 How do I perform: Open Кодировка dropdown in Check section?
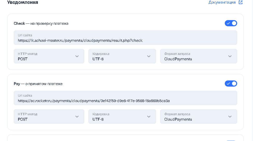click(x=122, y=56)
